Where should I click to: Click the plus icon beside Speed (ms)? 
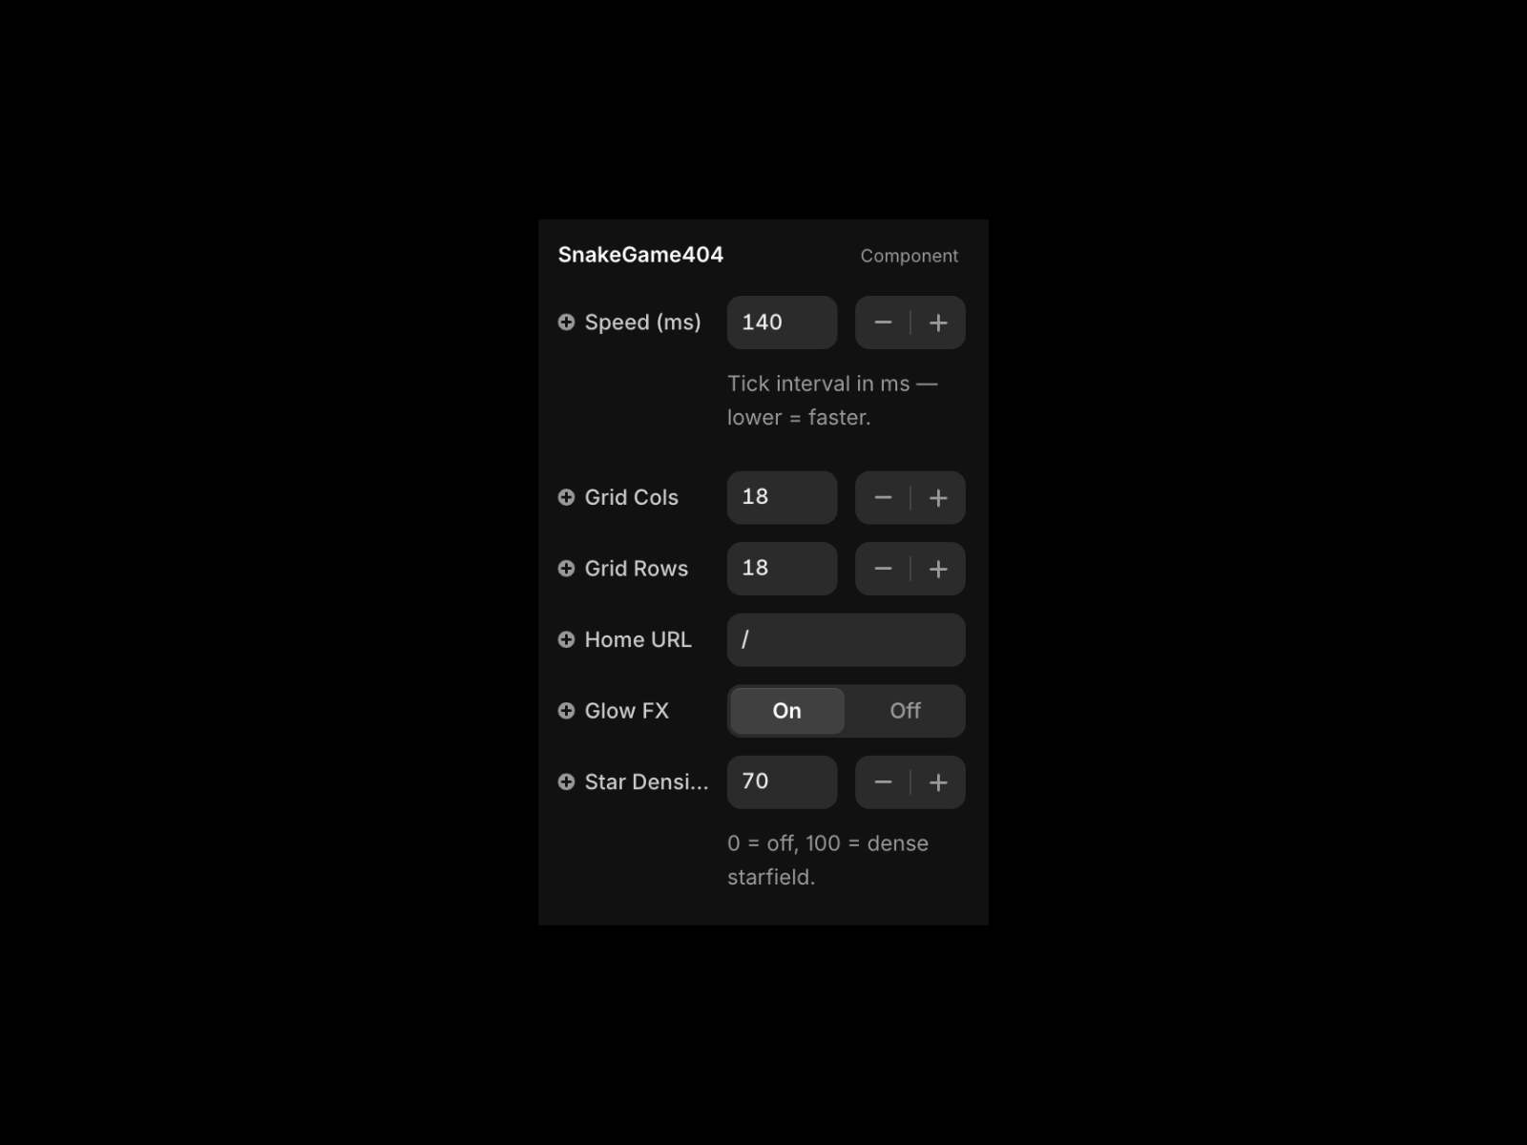pyautogui.click(x=566, y=323)
